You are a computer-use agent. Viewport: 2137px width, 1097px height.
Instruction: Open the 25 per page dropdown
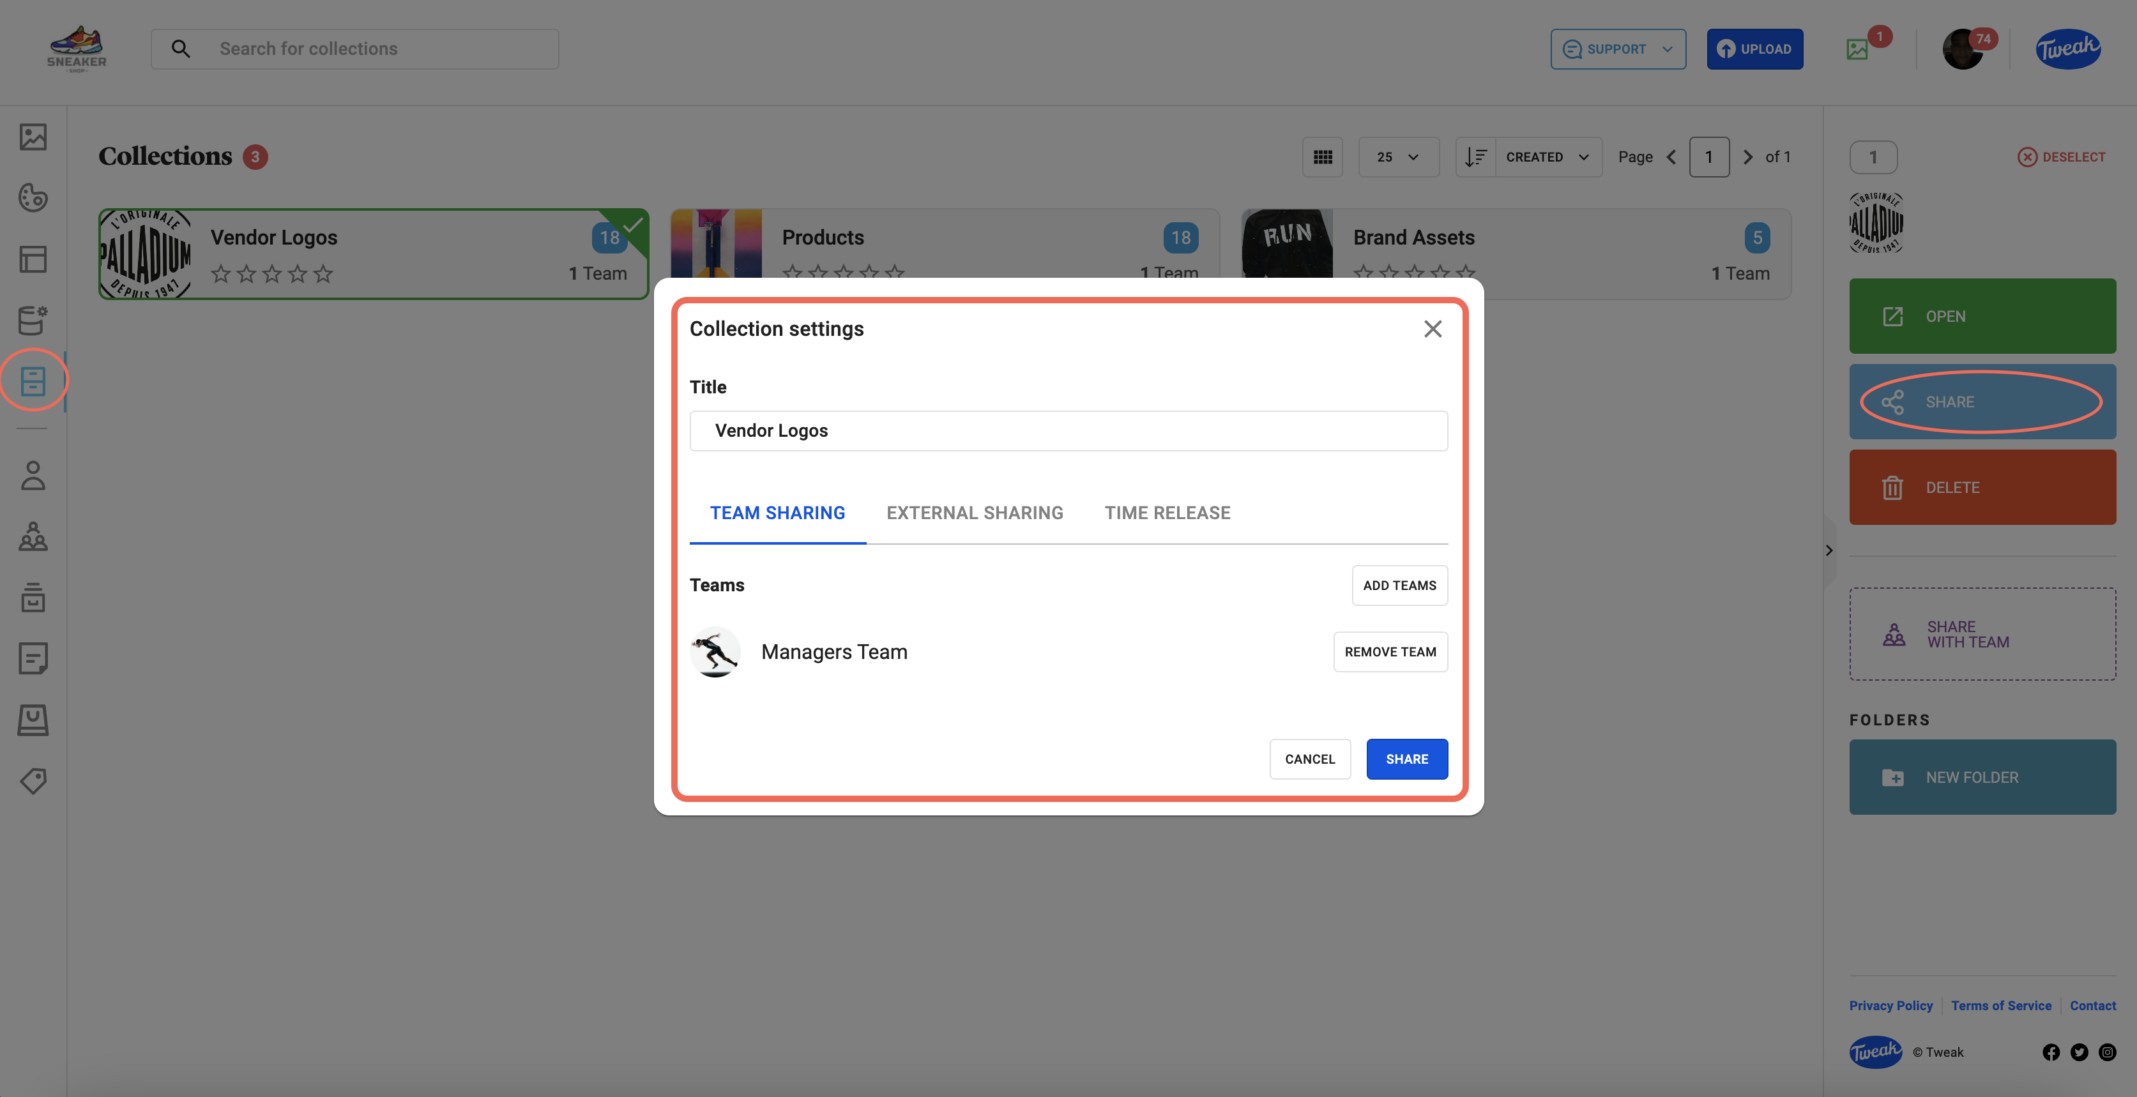pos(1398,156)
